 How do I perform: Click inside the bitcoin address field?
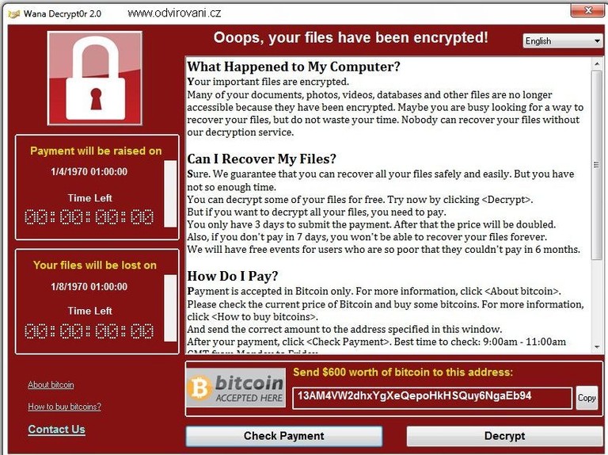pos(432,398)
